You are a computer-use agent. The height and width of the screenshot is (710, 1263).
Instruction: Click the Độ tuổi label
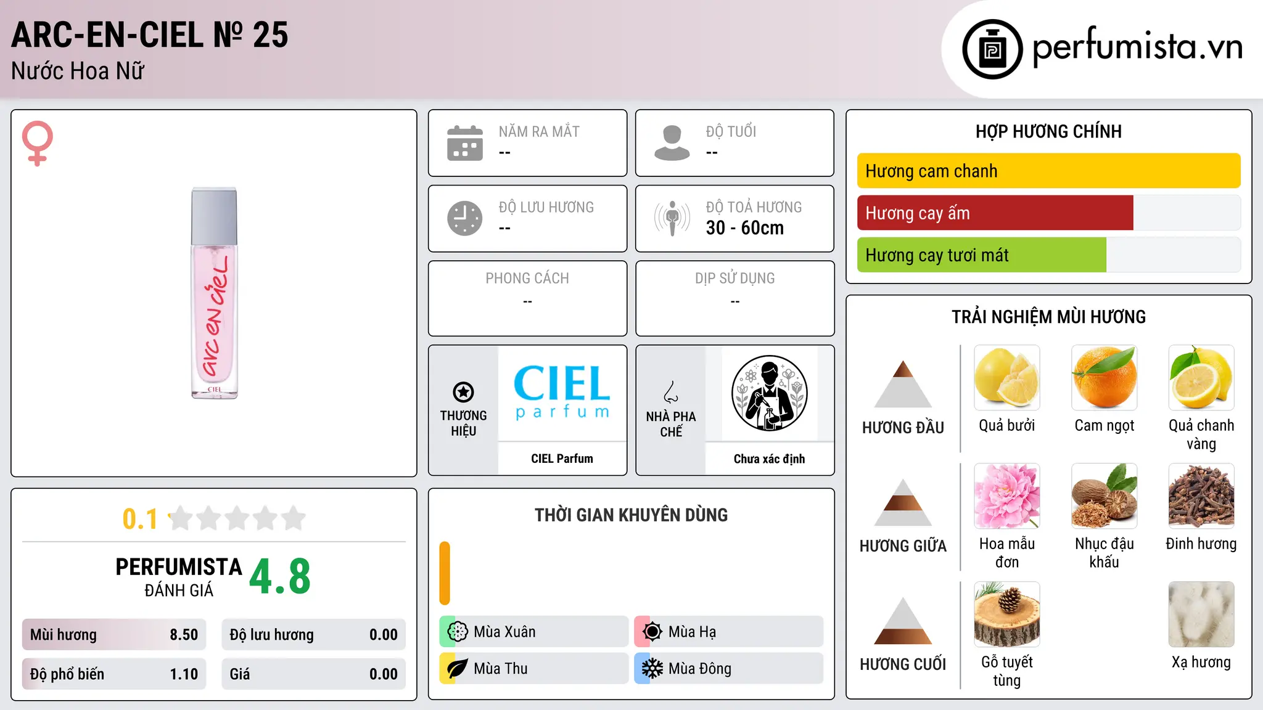(731, 131)
